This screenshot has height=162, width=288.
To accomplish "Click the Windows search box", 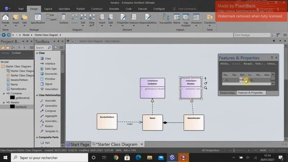I will [x=49, y=157].
